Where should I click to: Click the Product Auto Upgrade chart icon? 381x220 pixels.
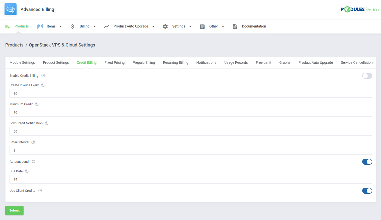(x=107, y=26)
